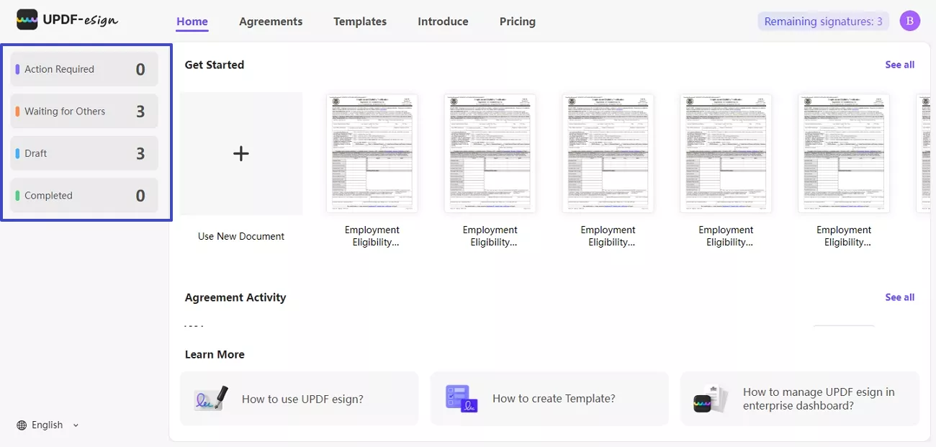Open the first Employment Eligibility template thumbnail

(372, 153)
